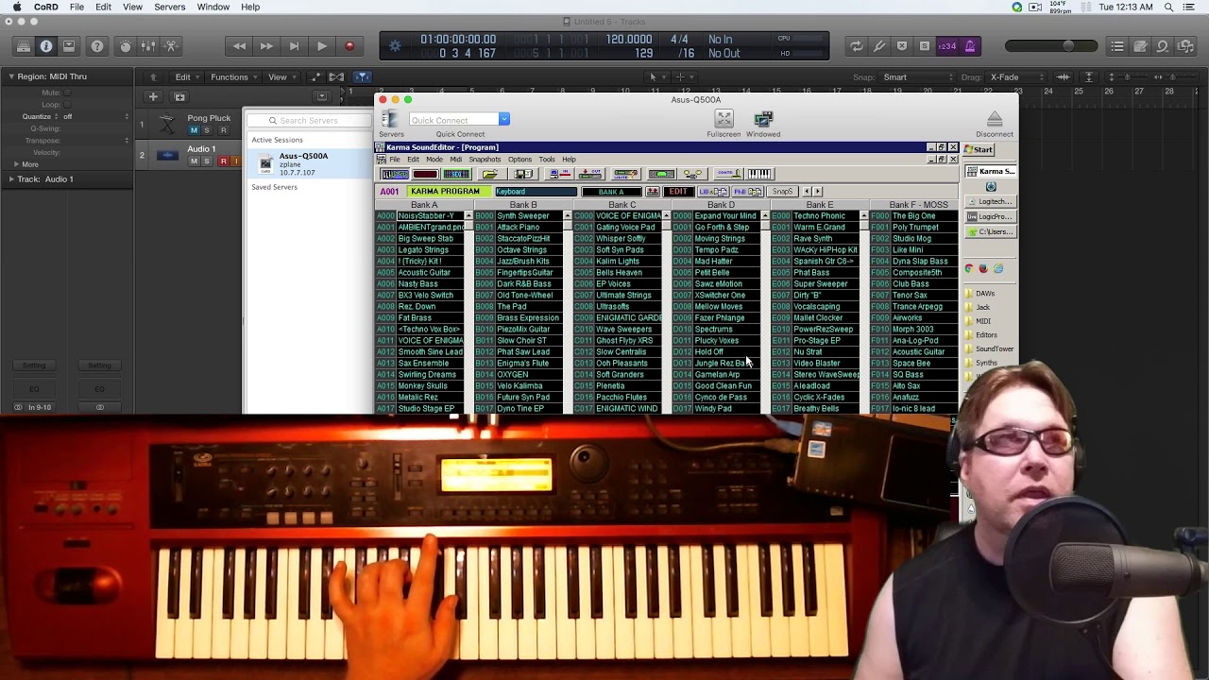
Task: Open the Note Pads icon
Action: pos(1140,46)
